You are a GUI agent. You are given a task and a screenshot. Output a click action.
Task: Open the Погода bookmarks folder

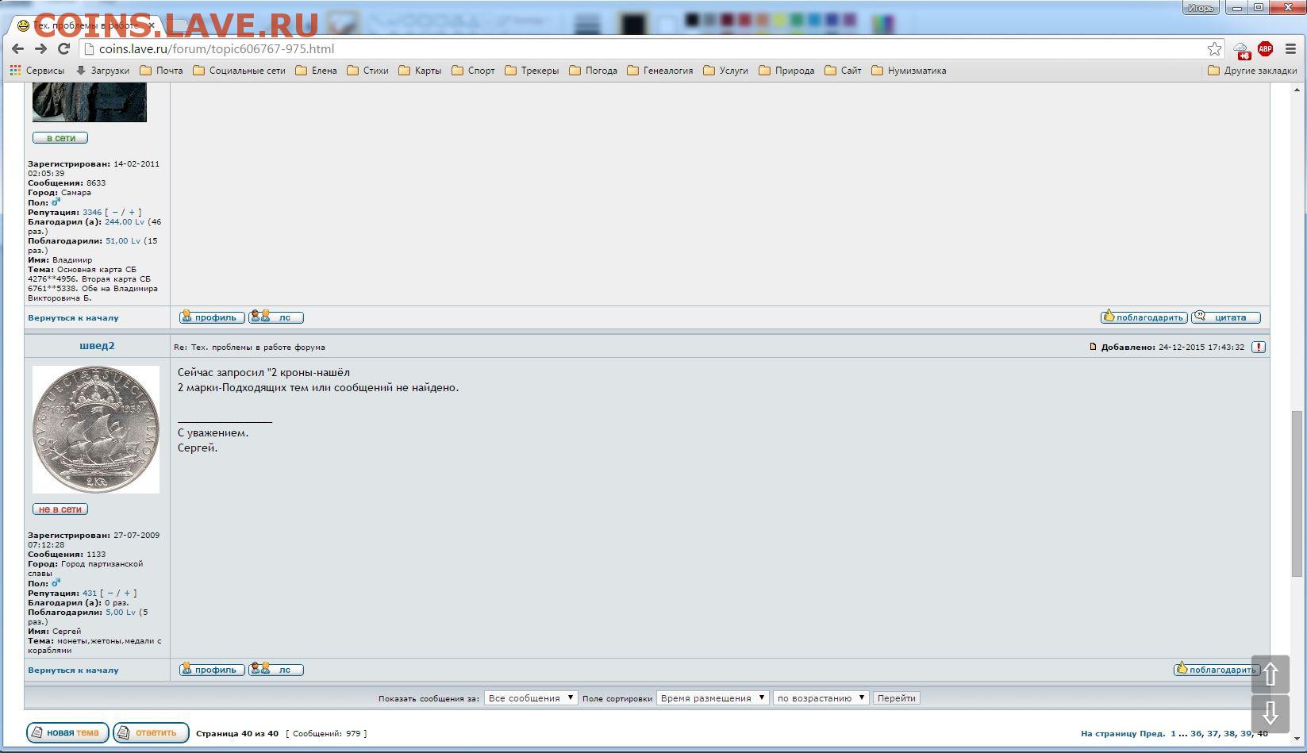(x=594, y=71)
